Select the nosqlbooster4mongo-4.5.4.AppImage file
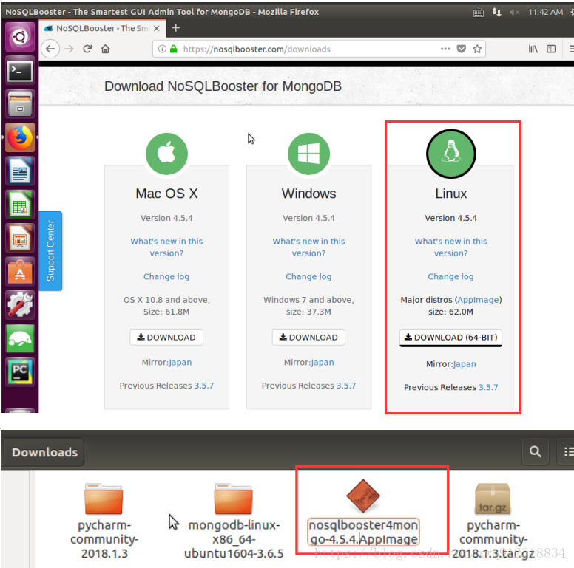The width and height of the screenshot is (574, 568). point(364,508)
